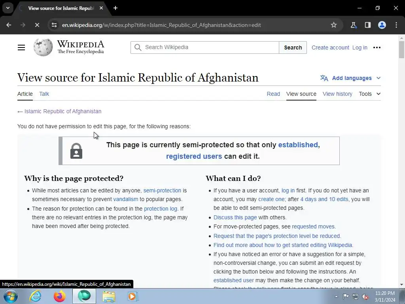Open the Windows Start menu
The image size is (405, 304).
pyautogui.click(x=10, y=296)
